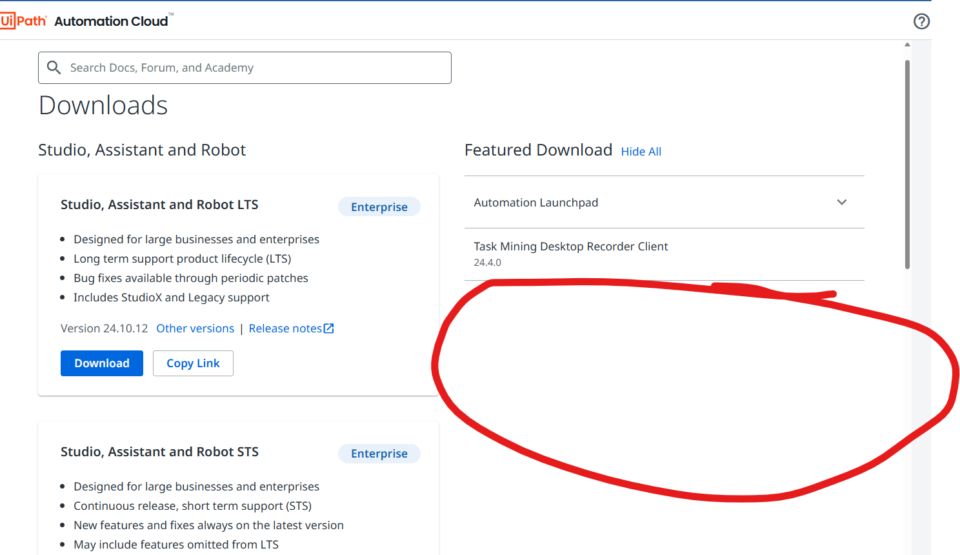Click the Downloads page title
The image size is (960, 555).
[103, 105]
